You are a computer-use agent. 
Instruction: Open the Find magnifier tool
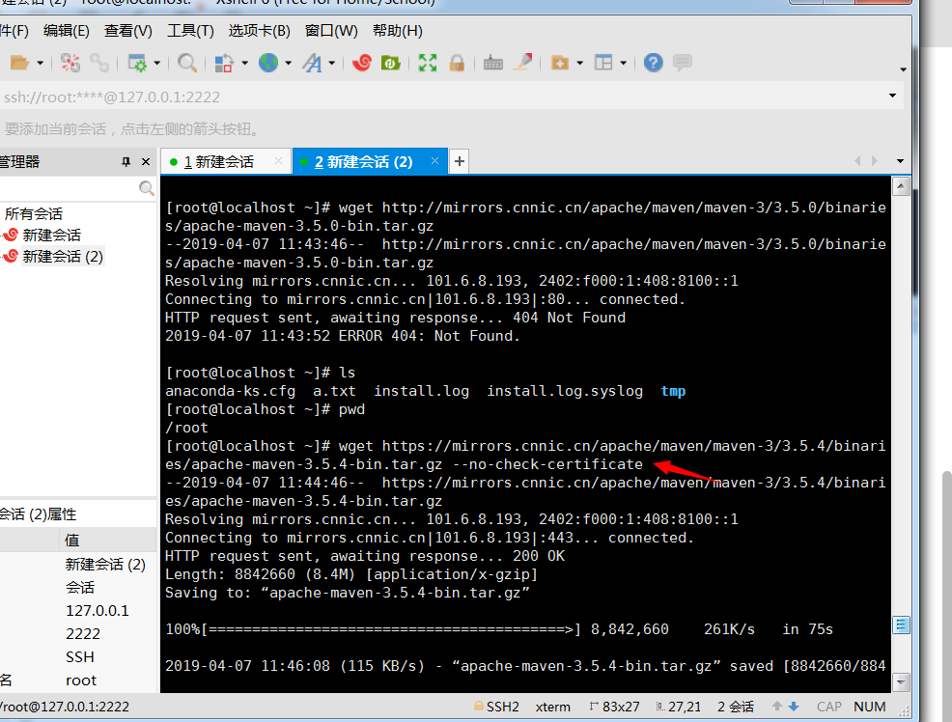coord(186,62)
